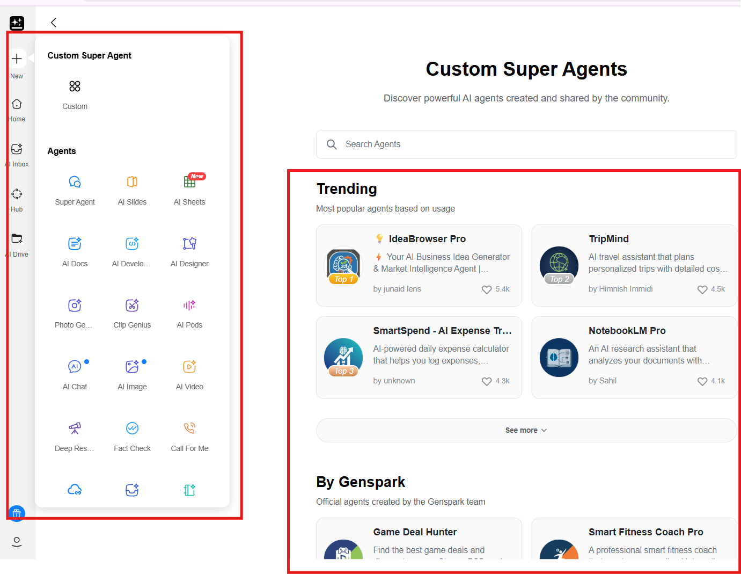Collapse the agents panel with the back arrow
The width and height of the screenshot is (741, 574).
point(53,23)
